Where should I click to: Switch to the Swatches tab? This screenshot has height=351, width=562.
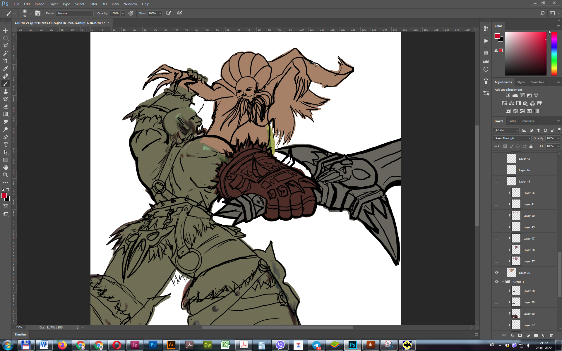[x=537, y=82]
